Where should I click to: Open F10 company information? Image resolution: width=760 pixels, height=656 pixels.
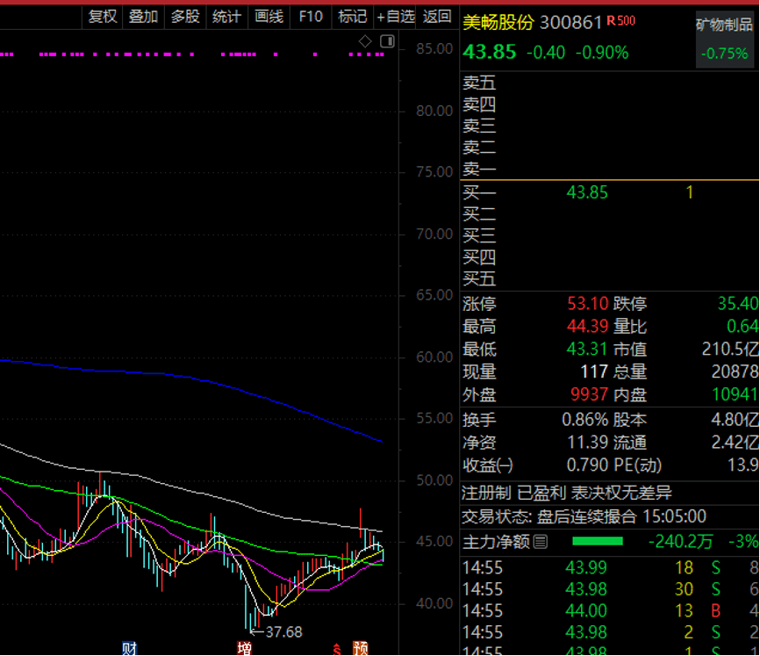click(x=311, y=16)
